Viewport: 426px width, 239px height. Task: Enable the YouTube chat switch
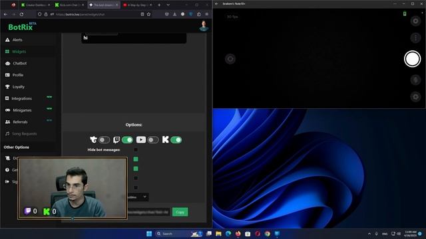tap(153, 140)
